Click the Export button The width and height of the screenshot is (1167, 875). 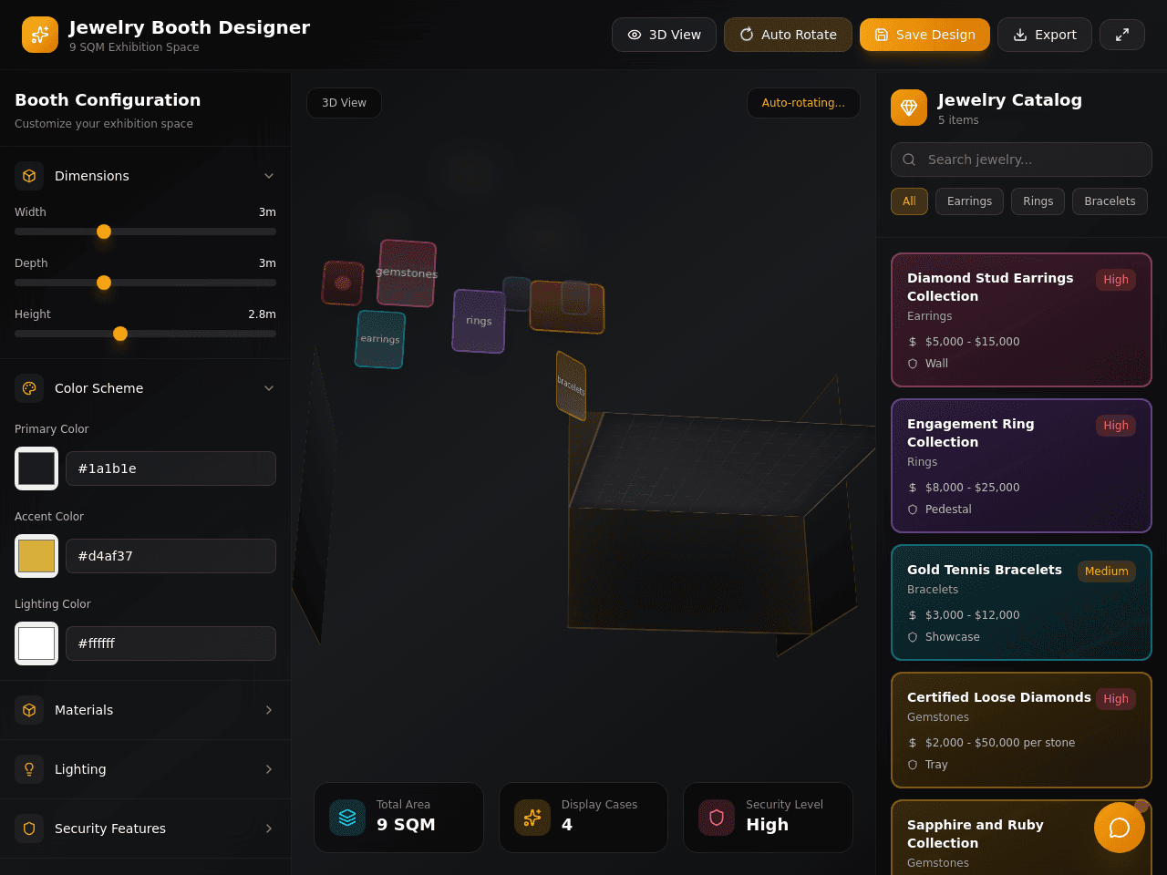point(1045,35)
